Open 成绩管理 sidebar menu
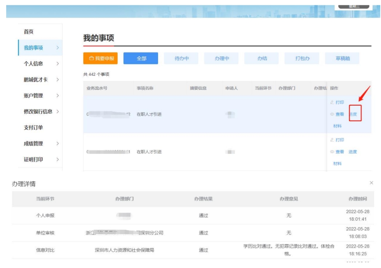The height and width of the screenshot is (268, 381). (x=33, y=143)
